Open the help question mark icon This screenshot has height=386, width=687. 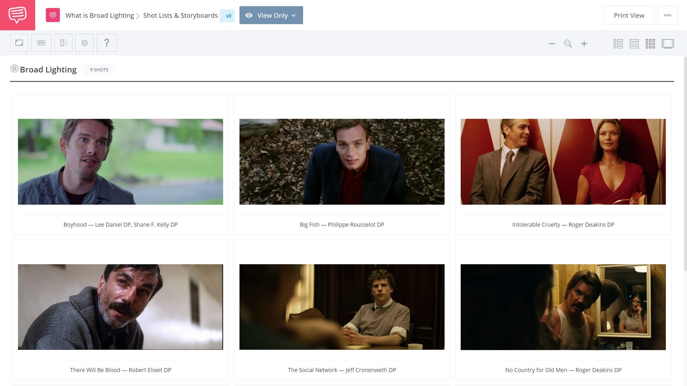(107, 43)
